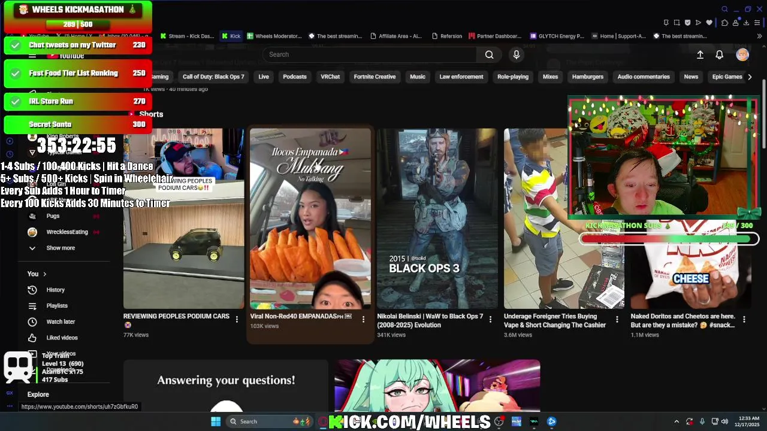The width and height of the screenshot is (767, 431).
Task: Click browser player arrow icon
Action: pyautogui.click(x=698, y=23)
